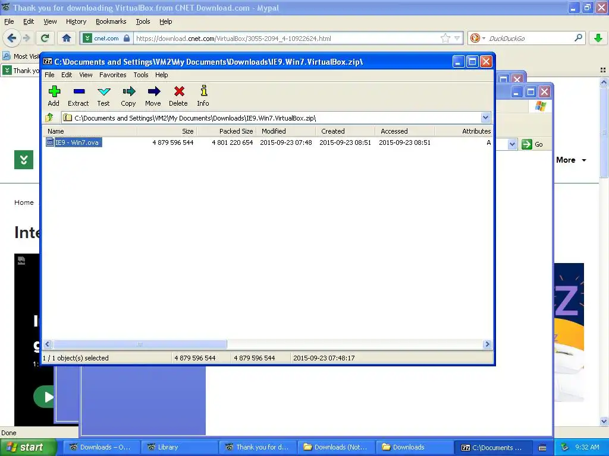Switch to Thank you for d... taskbar button
The height and width of the screenshot is (456, 609).
tap(257, 447)
